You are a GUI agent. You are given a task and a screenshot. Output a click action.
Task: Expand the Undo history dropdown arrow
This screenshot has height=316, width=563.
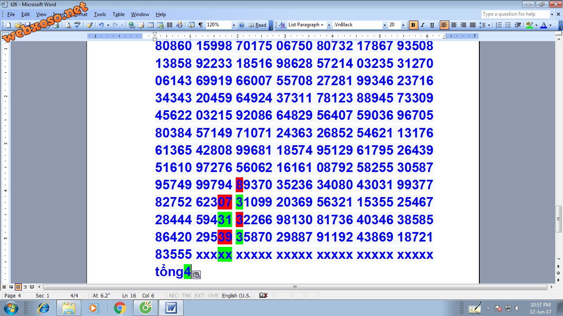coord(108,25)
